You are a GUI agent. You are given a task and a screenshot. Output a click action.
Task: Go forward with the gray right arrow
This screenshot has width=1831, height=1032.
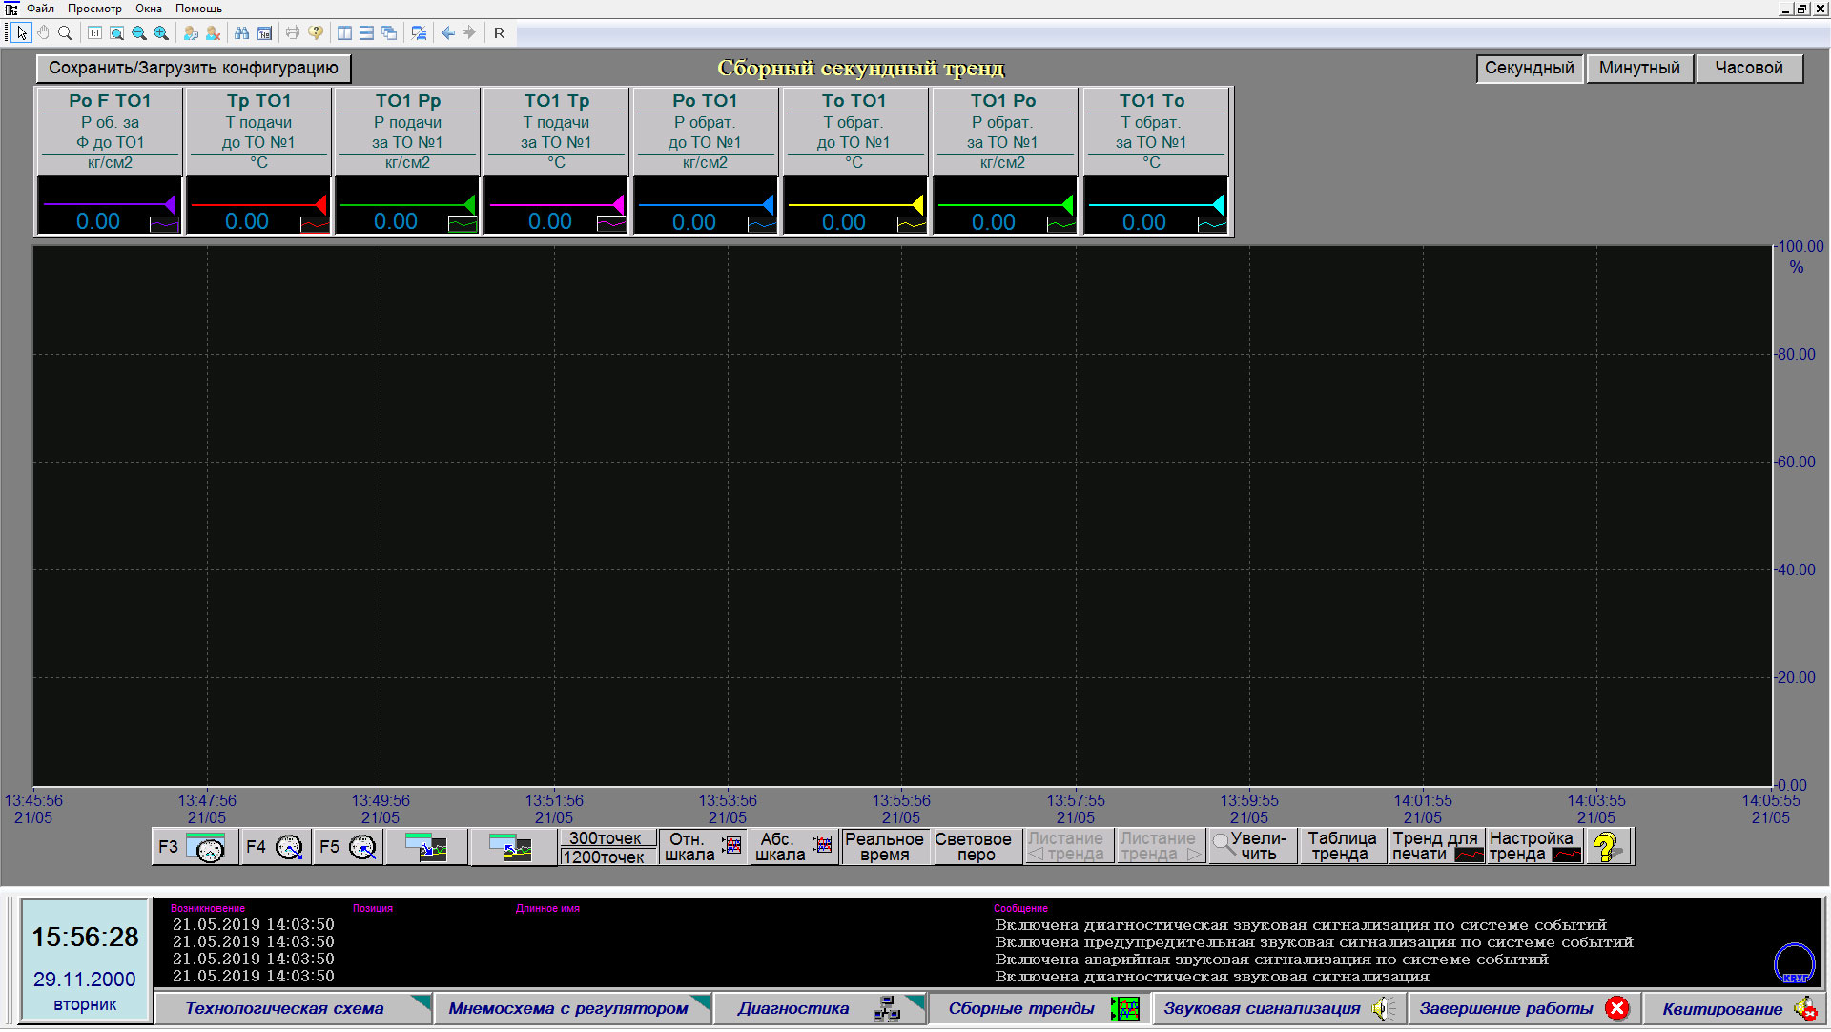tap(469, 32)
